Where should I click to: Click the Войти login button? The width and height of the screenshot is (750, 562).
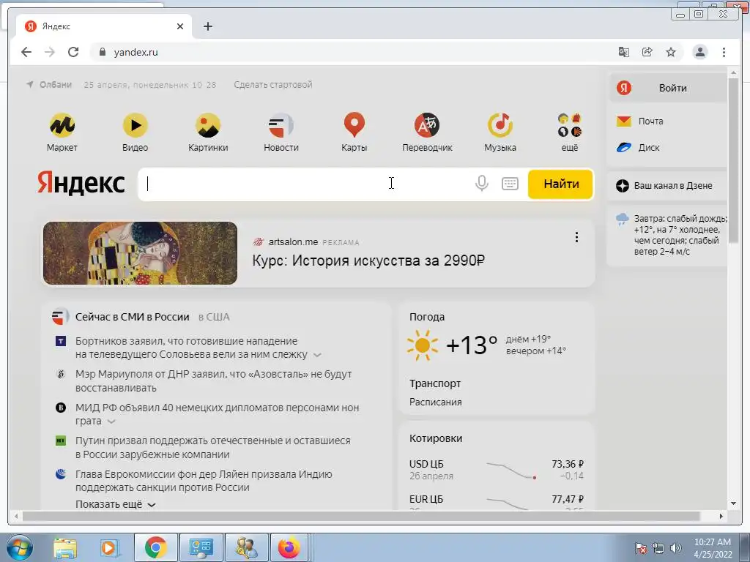coord(668,88)
